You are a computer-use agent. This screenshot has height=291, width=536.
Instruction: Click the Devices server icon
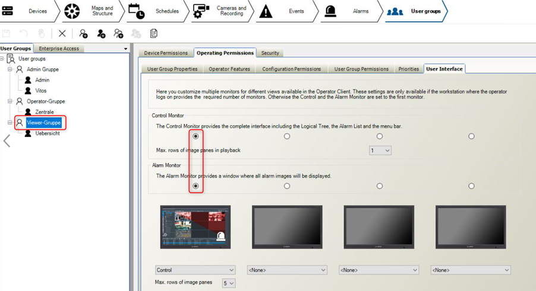tap(9, 11)
